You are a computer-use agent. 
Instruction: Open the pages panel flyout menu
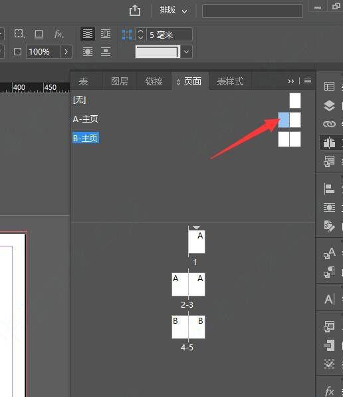[308, 81]
